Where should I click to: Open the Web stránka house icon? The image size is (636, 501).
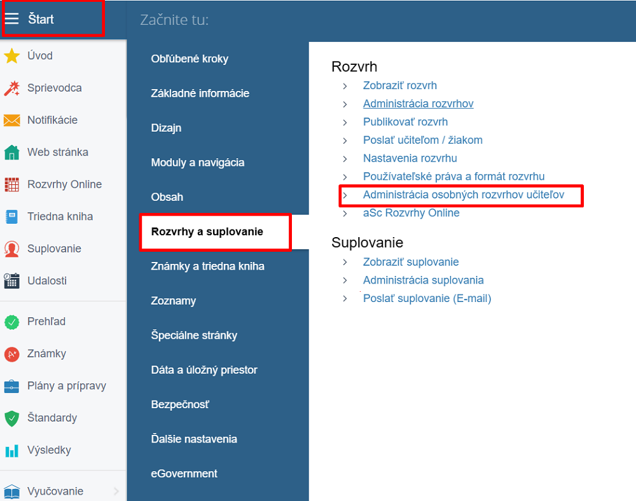tap(11, 153)
